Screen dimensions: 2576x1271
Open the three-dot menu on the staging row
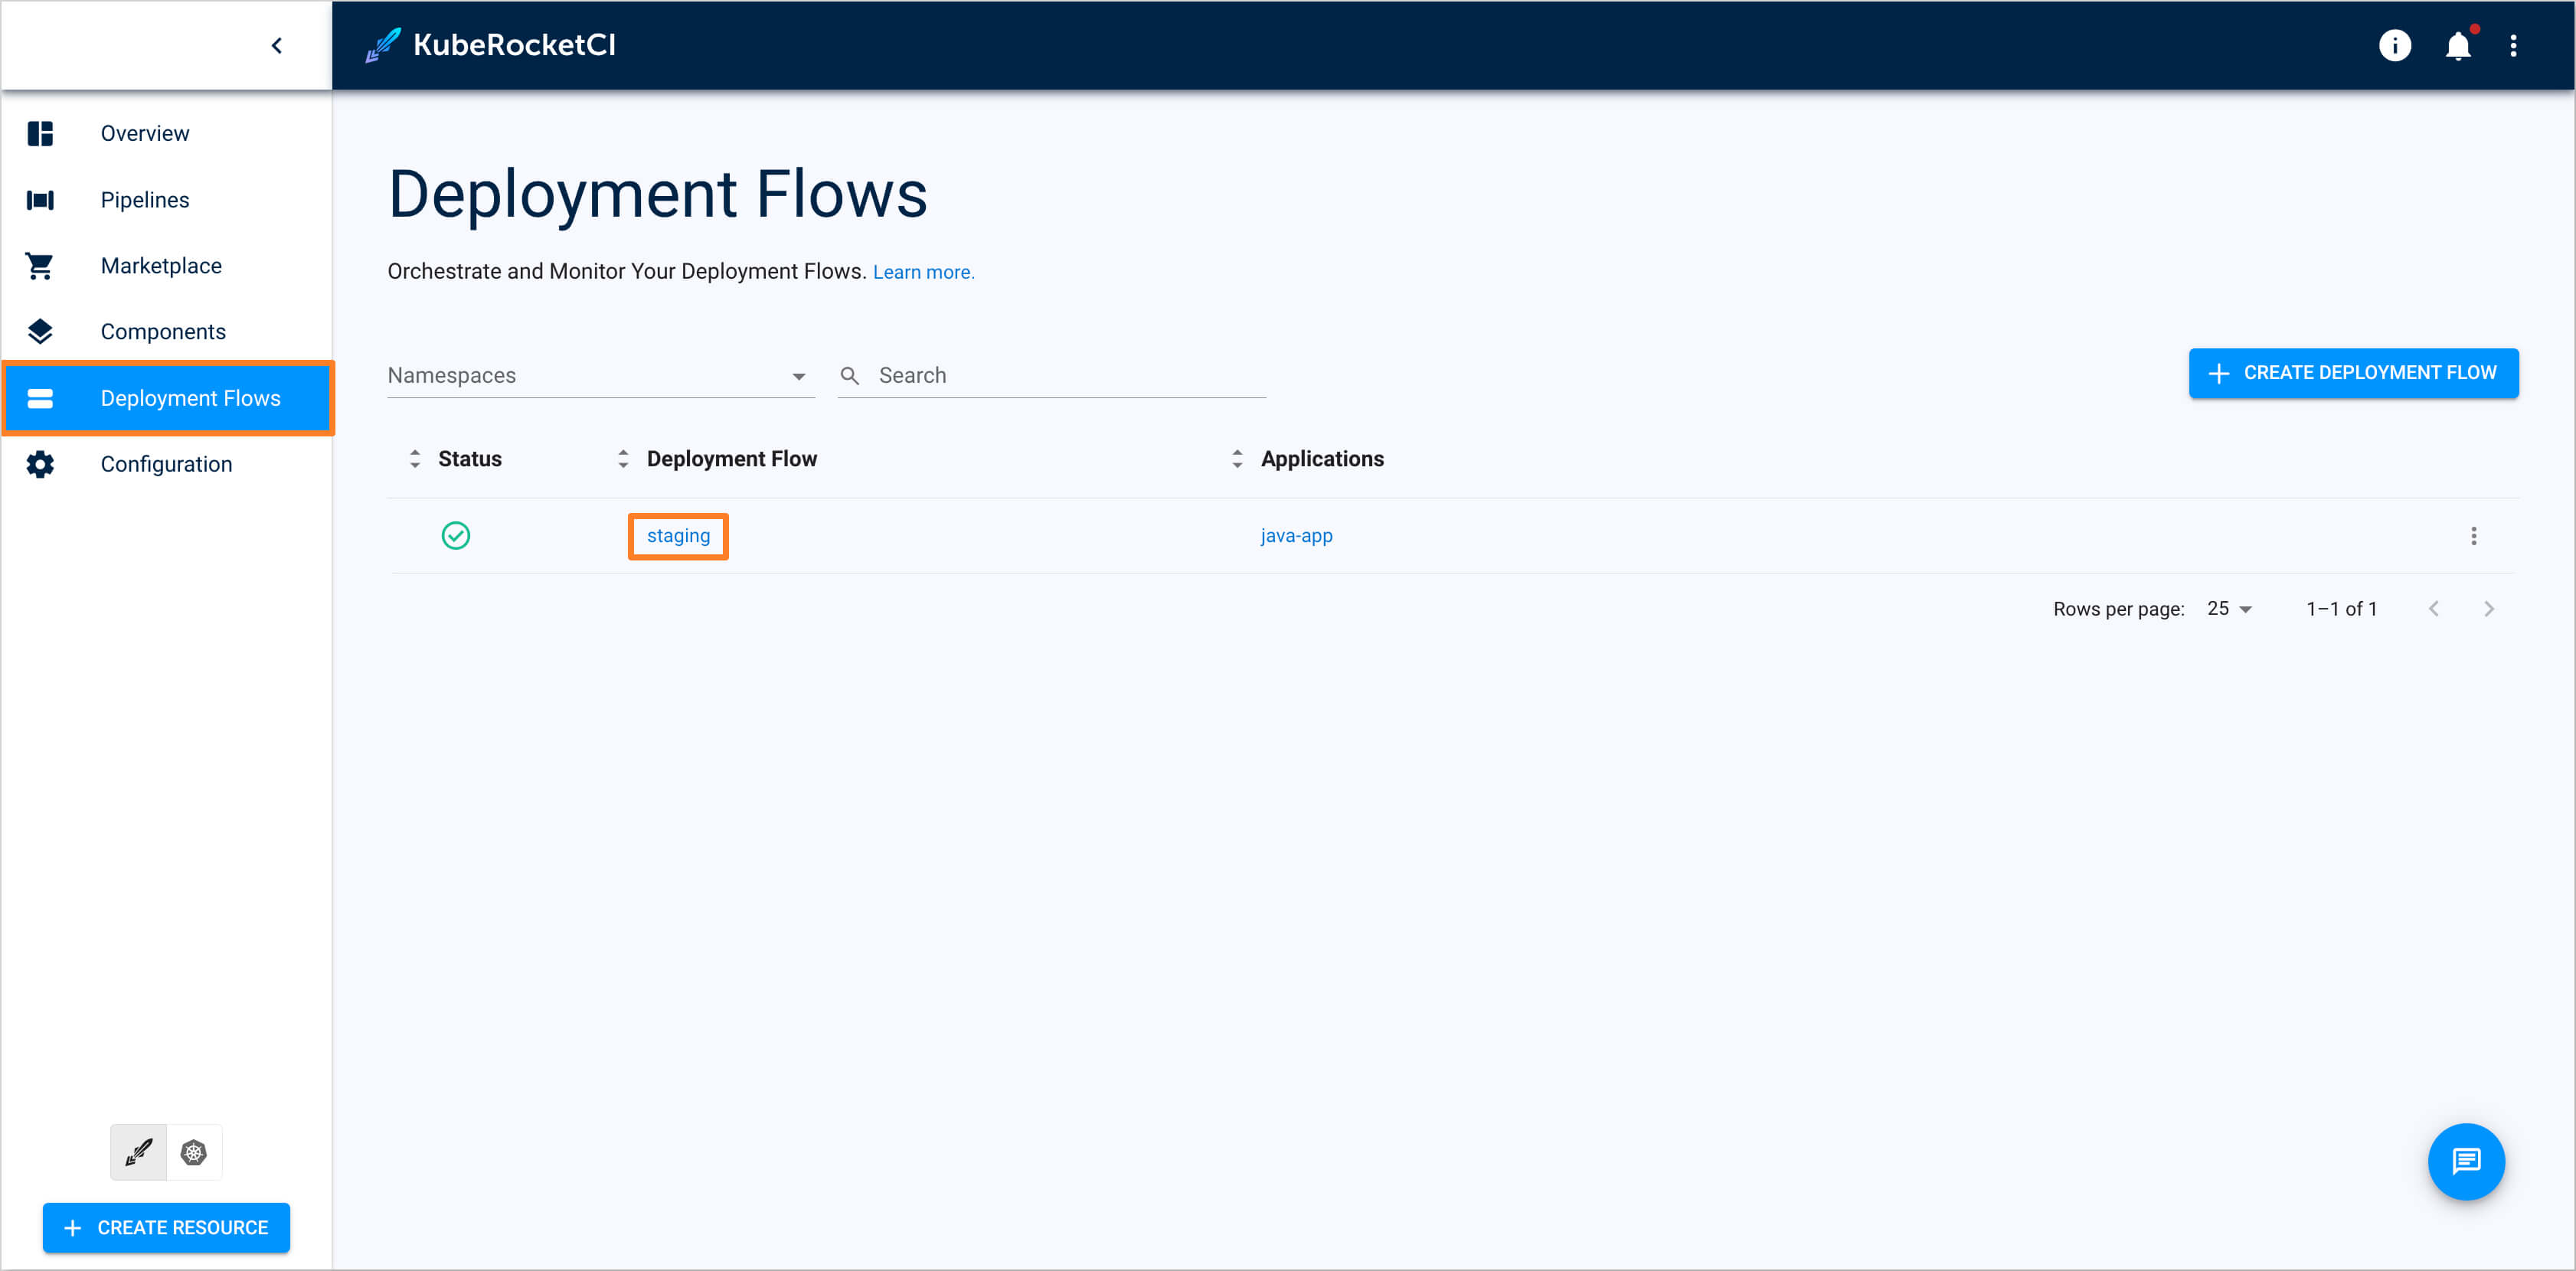(2474, 536)
